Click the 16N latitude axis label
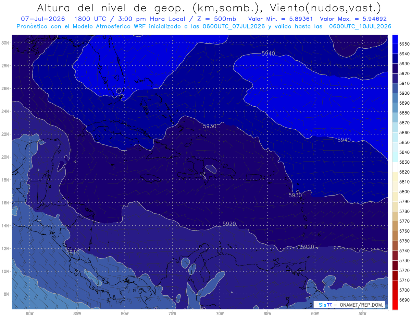411x318 pixels. pos(5,203)
